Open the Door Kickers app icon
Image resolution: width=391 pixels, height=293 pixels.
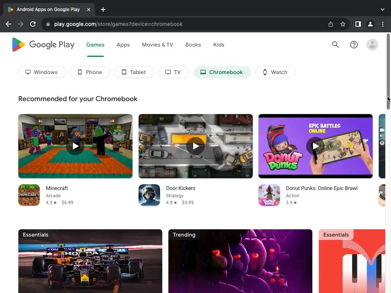(149, 195)
